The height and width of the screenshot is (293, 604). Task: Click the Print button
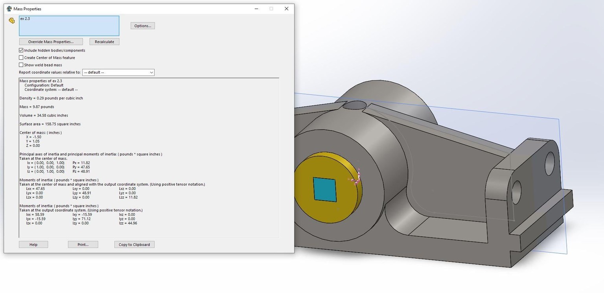pos(83,245)
